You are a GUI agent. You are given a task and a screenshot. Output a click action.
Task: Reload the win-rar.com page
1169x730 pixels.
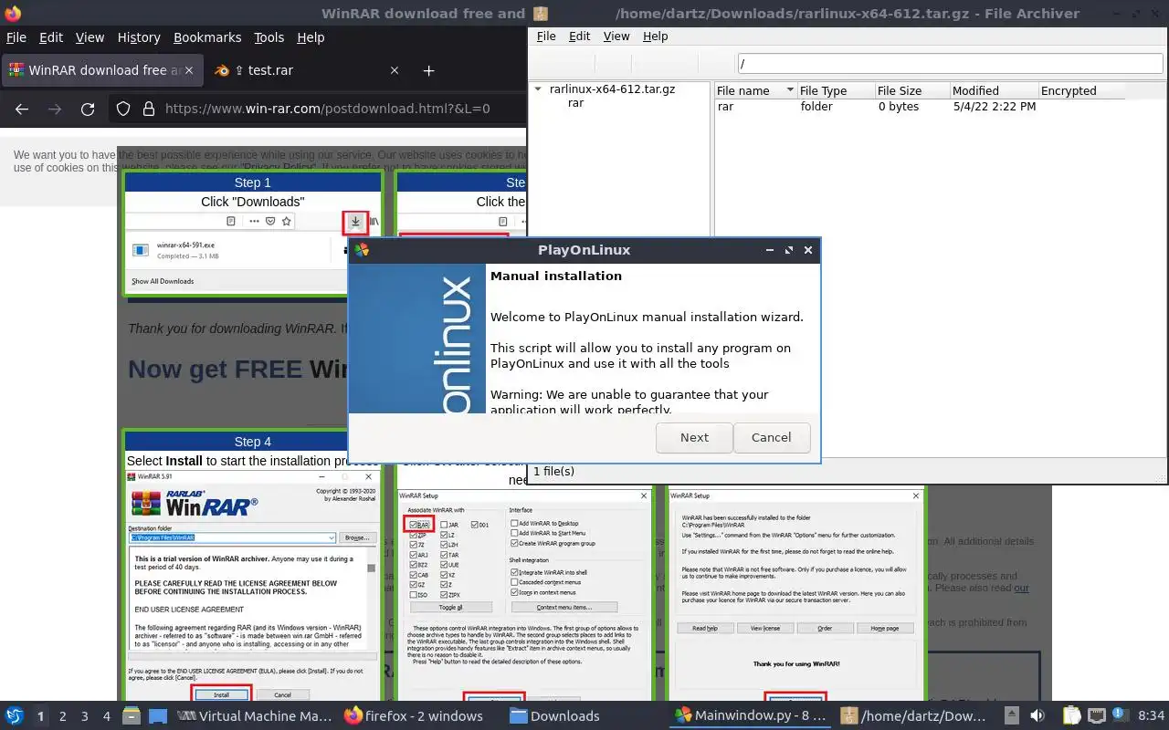88,109
